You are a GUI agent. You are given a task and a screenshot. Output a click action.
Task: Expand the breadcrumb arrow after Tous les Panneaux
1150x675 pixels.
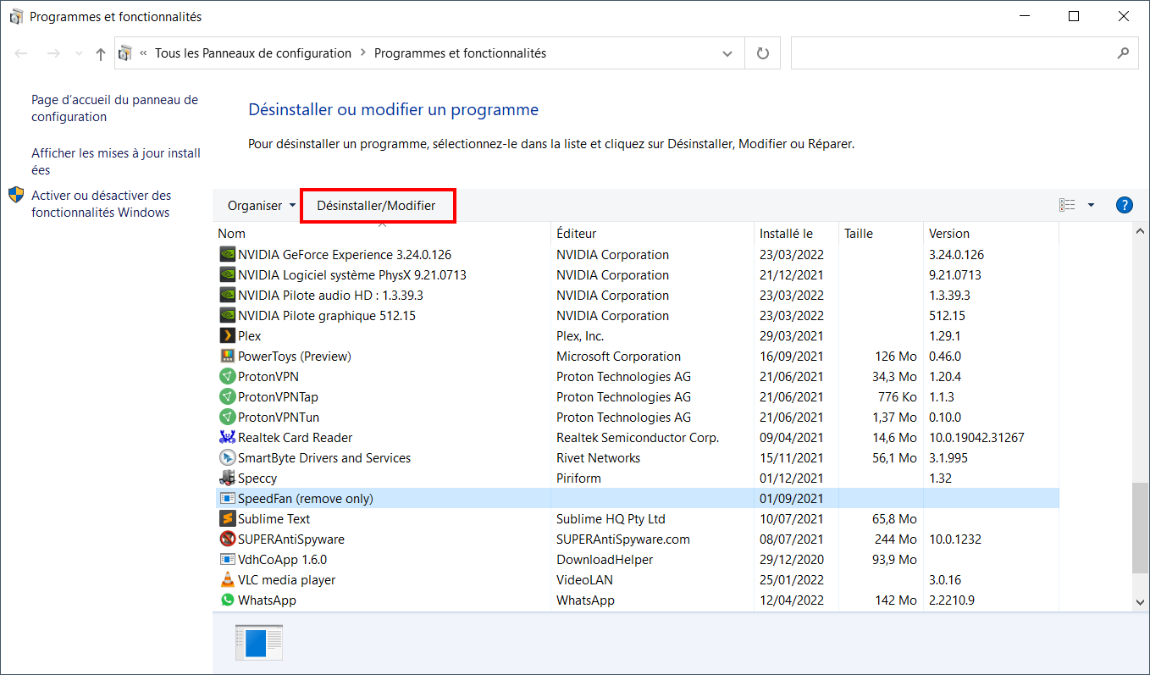point(362,53)
